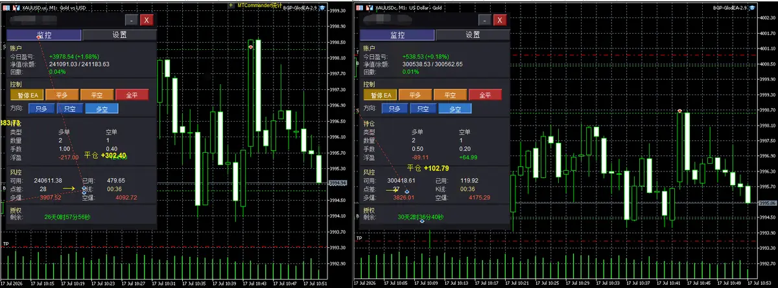Screen dimensions: 778x288
Task: Open 设置 tab in left panel
Action: click(120, 35)
